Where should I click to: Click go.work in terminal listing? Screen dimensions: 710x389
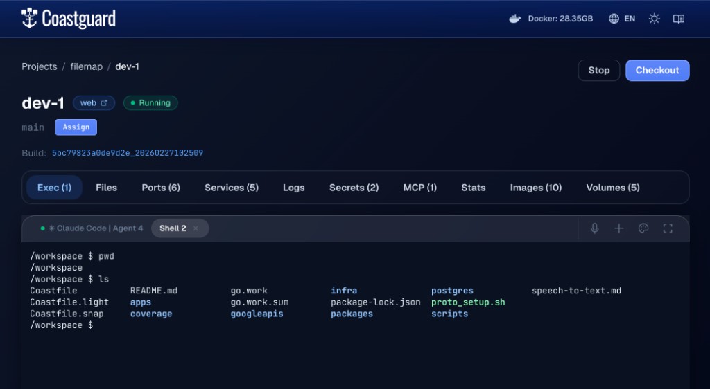point(249,291)
